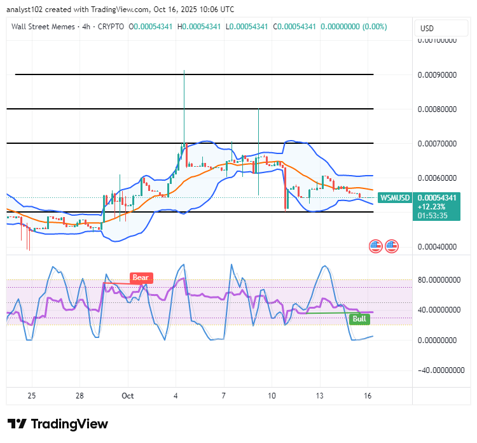
Task: Click the 4h timeframe label
Action: 86,27
